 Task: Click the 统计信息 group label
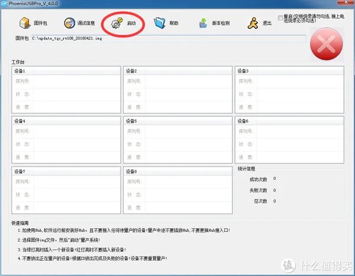tap(246, 169)
